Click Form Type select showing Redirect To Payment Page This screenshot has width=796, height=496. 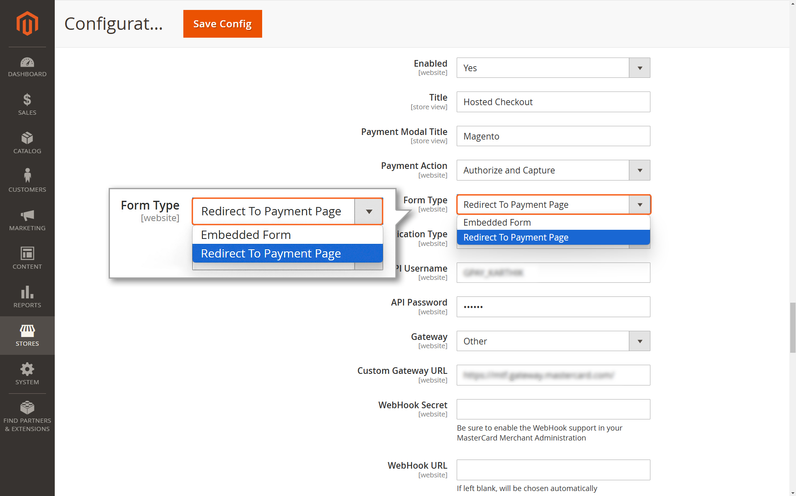(x=553, y=205)
